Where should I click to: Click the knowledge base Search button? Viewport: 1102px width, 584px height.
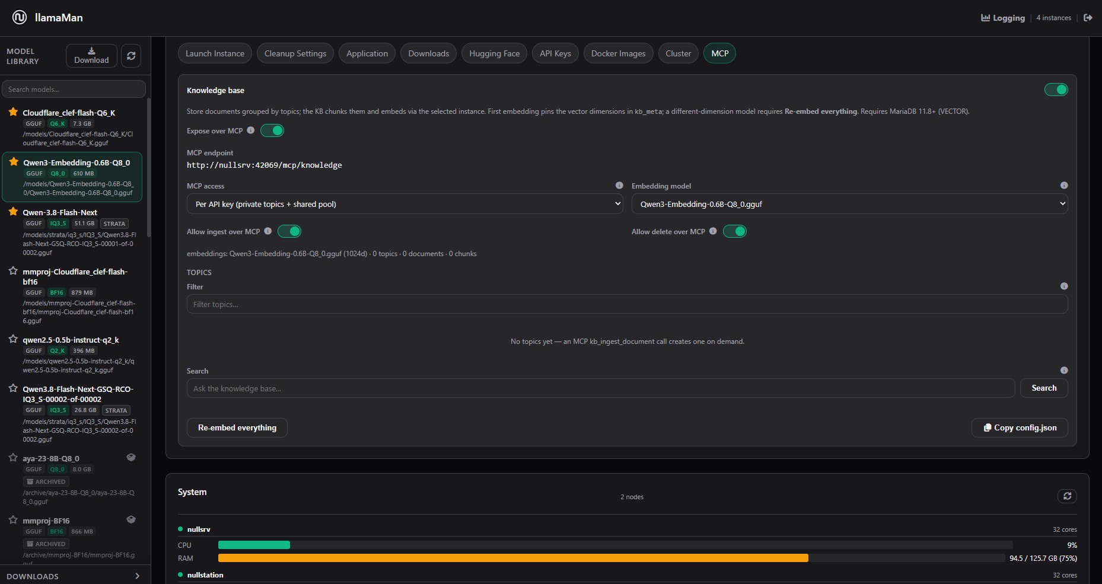[1044, 388]
